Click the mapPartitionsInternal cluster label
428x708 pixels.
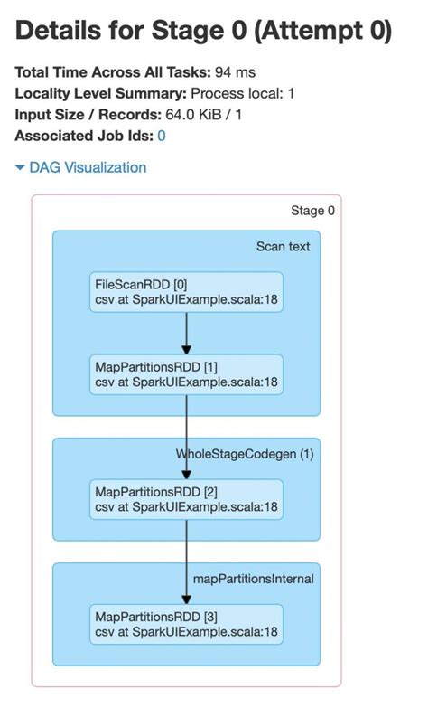click(x=254, y=579)
